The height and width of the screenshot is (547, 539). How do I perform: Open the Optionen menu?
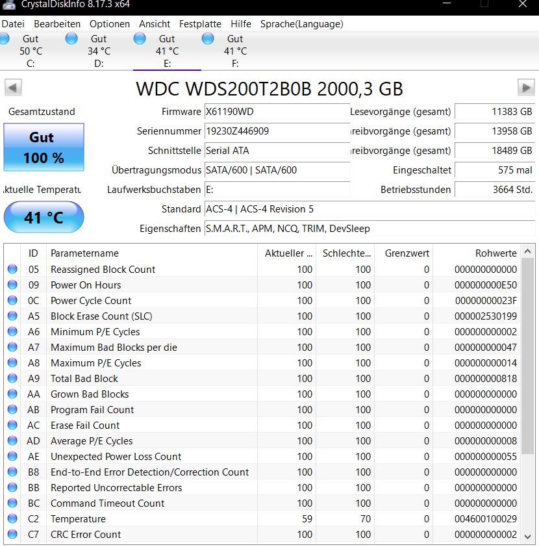pyautogui.click(x=110, y=24)
